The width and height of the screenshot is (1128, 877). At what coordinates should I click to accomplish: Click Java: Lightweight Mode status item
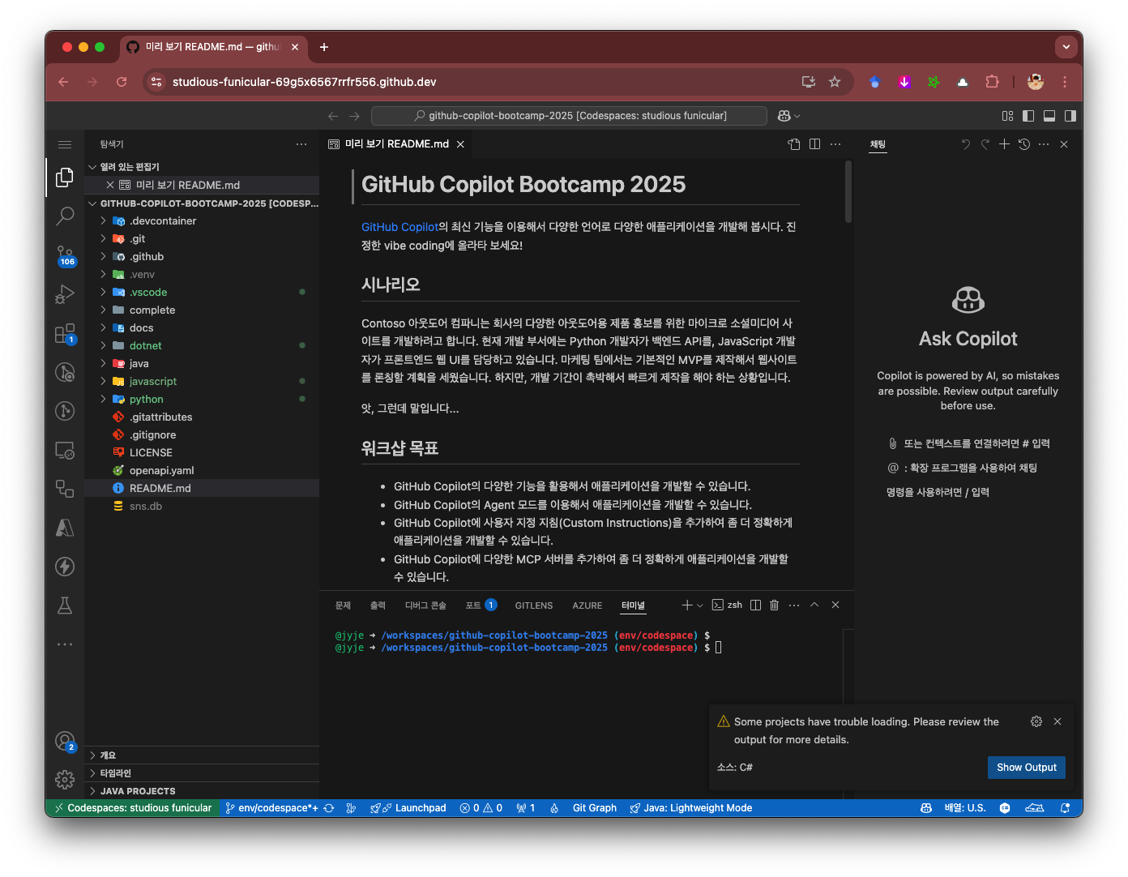pos(691,808)
